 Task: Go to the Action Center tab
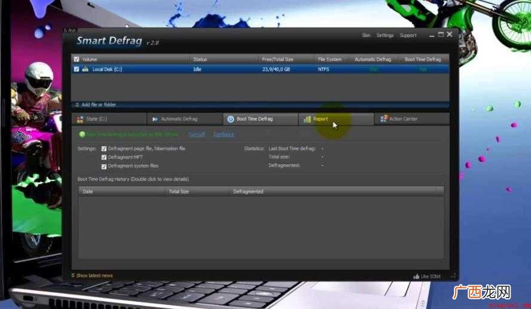[412, 119]
